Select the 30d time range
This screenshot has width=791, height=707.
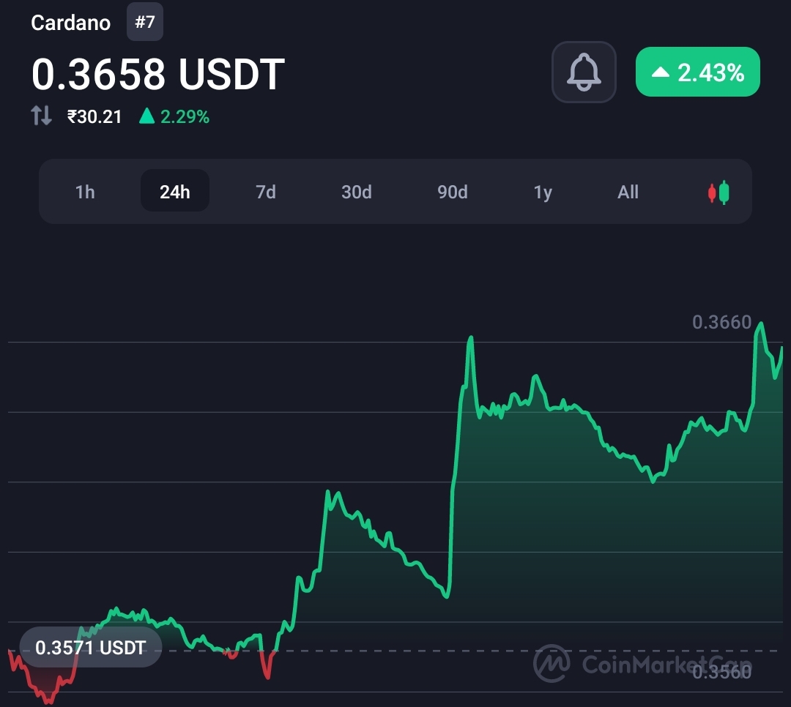[x=356, y=192]
